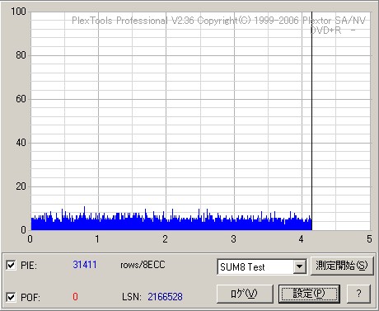Viewport: 379px width, 311px height.
Task: Click the PIE label text
Action: [x=29, y=266]
